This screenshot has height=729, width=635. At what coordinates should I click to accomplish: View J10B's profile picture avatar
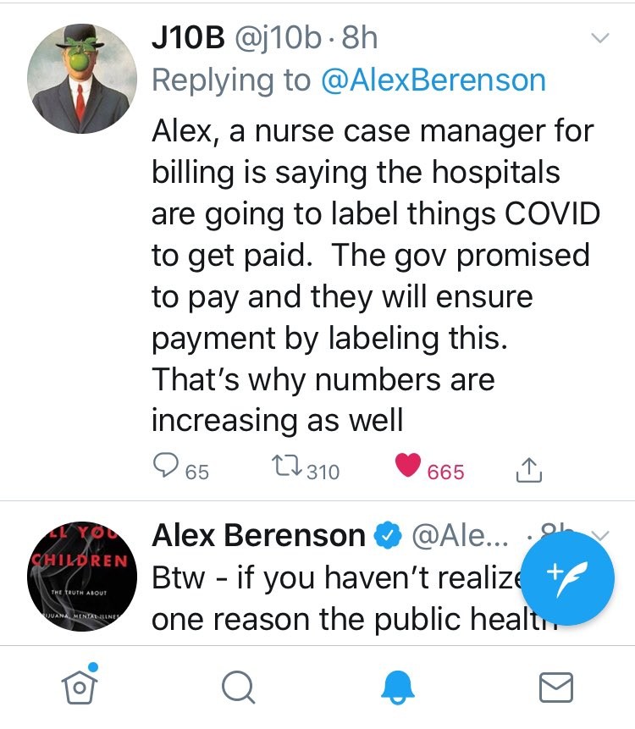[x=82, y=79]
